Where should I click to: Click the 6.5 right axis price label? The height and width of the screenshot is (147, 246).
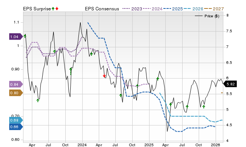pos(229,62)
